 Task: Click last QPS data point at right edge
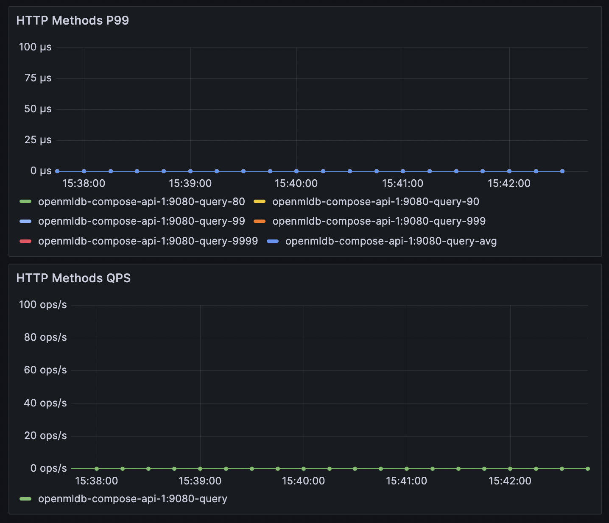pyautogui.click(x=588, y=469)
